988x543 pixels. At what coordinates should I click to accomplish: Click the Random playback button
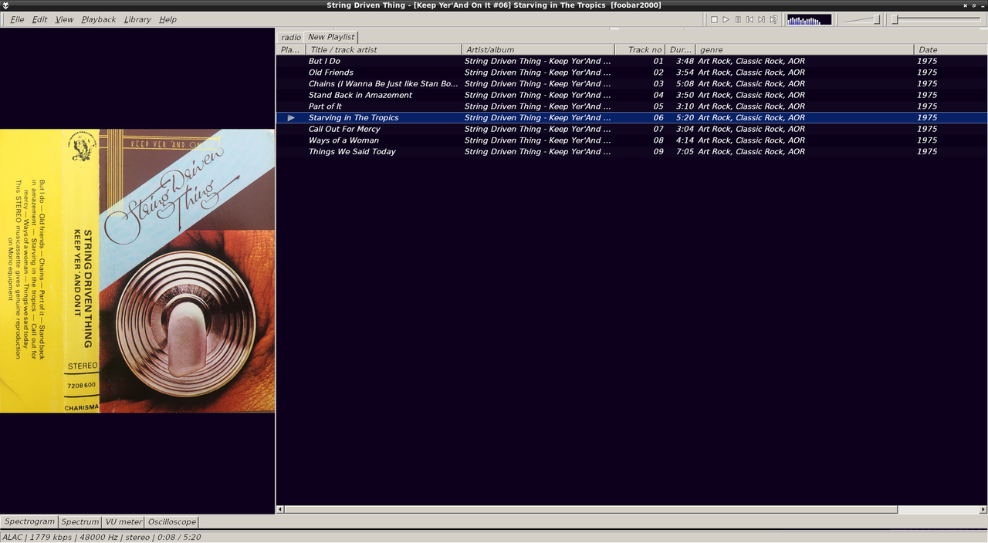[x=773, y=19]
